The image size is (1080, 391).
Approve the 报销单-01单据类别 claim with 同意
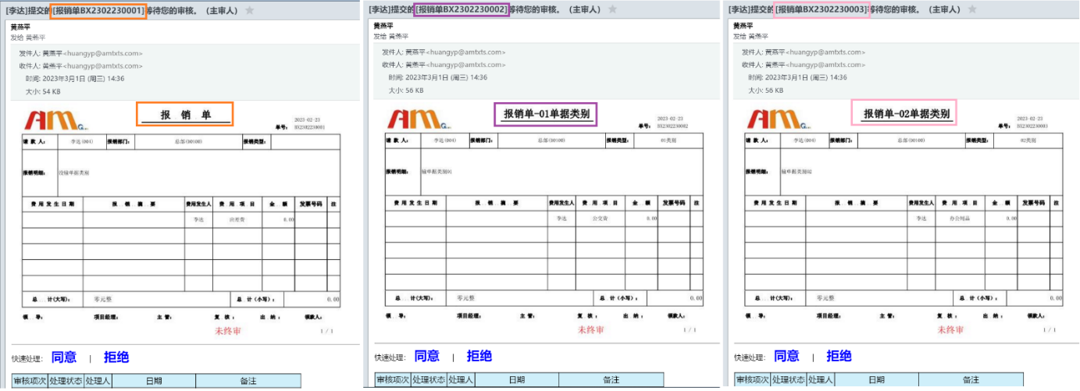tap(426, 357)
